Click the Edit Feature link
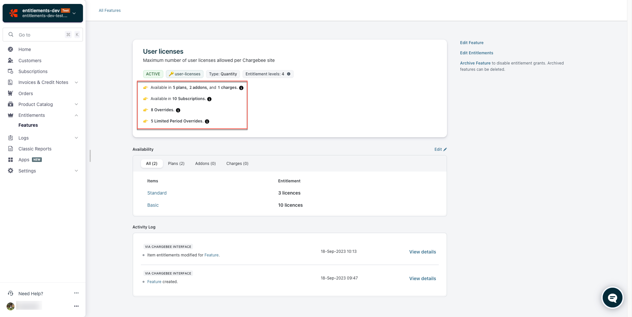Viewport: 632px width, 317px height. pos(472,43)
